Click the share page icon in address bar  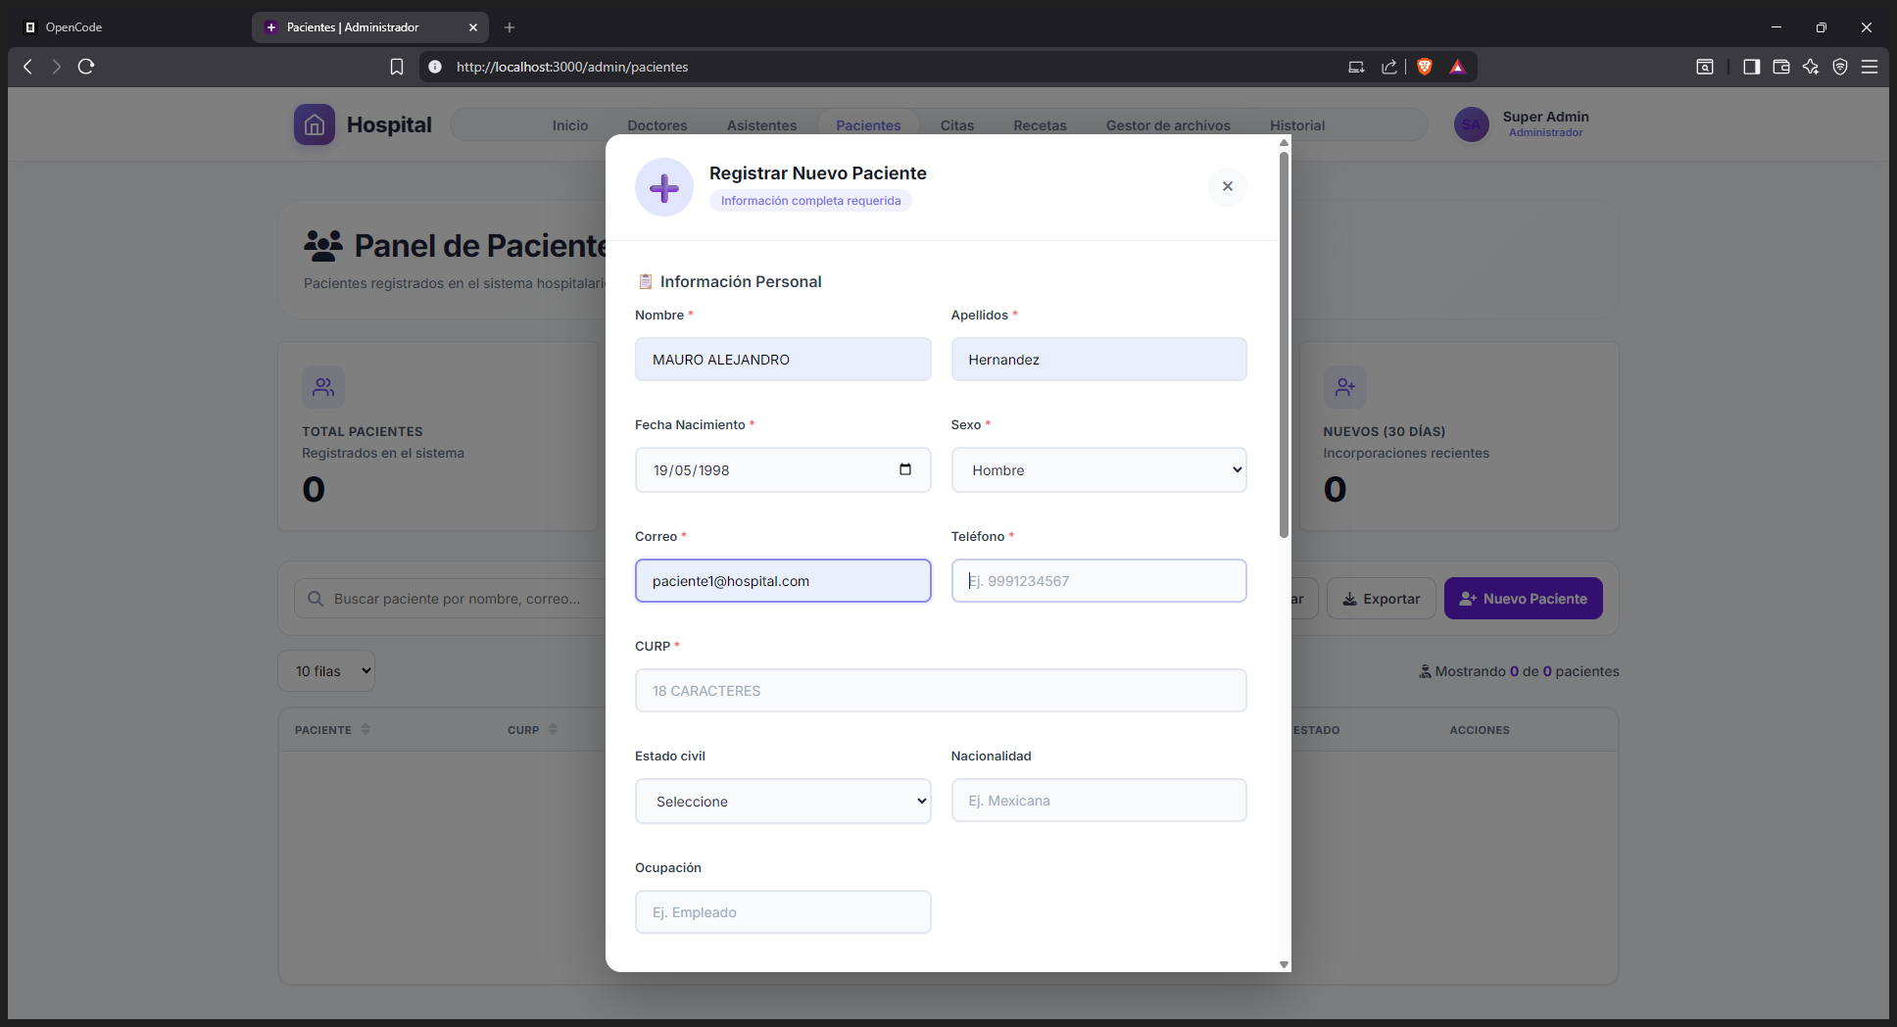coord(1388,67)
